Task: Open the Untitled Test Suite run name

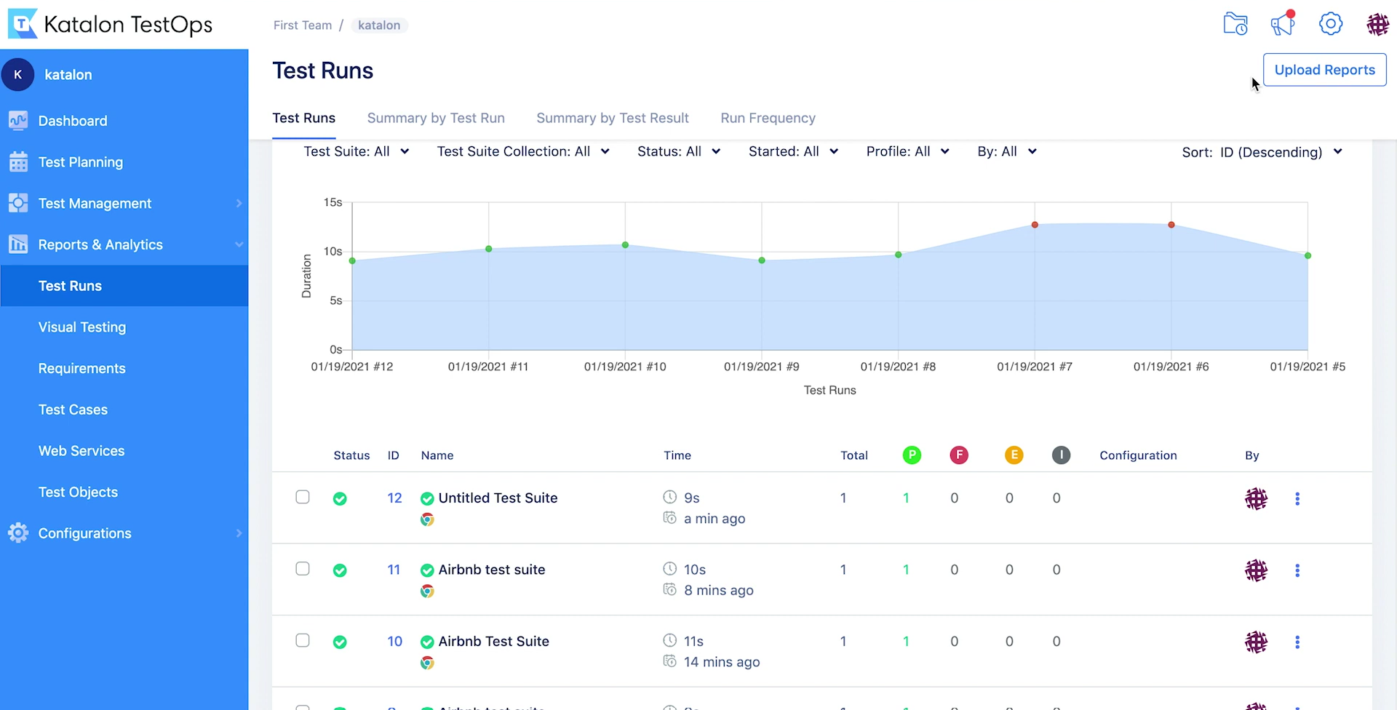Action: point(498,498)
